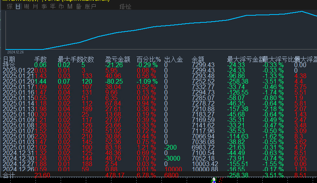Select the 2025.01.13 date row
The height and width of the screenshot is (183, 317).
19,109
